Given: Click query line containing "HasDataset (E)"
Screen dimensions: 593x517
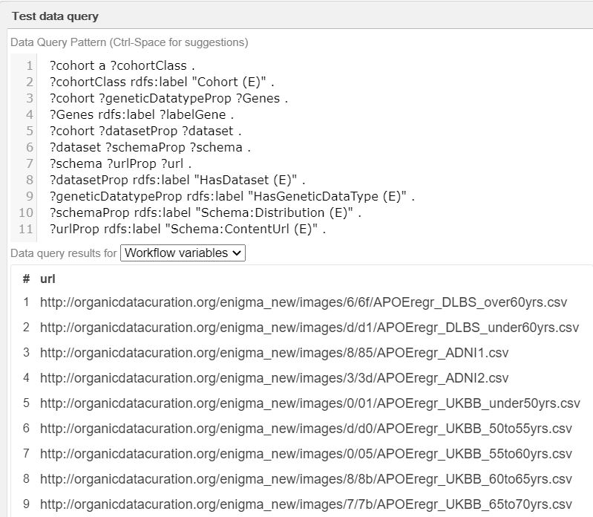Looking at the screenshot, I should pyautogui.click(x=177, y=180).
